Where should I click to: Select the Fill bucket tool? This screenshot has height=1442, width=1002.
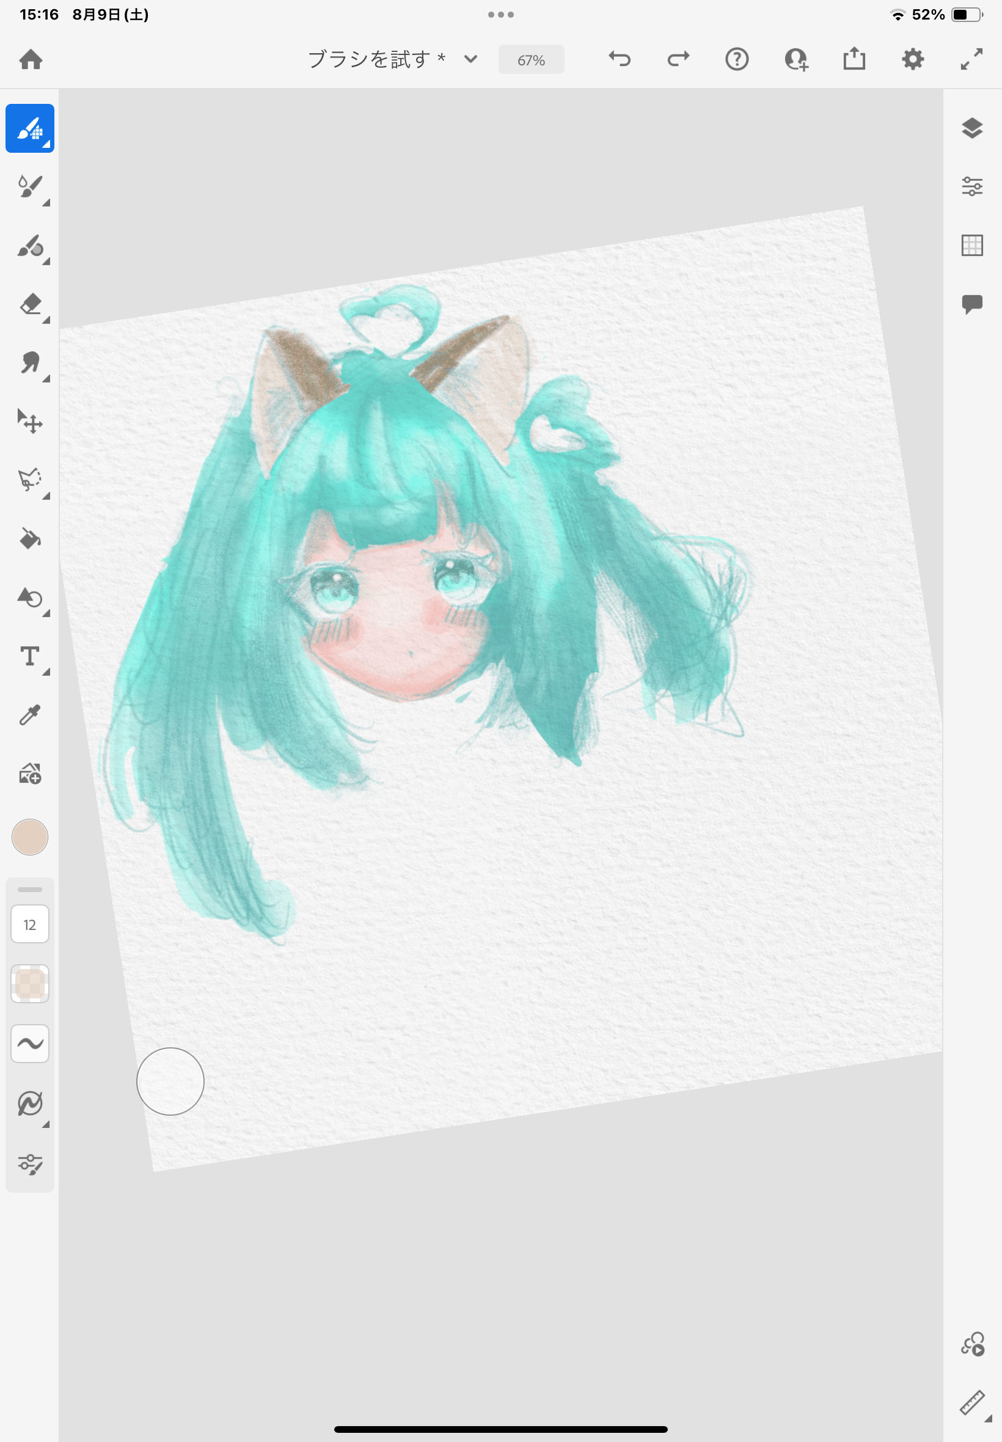pos(30,539)
